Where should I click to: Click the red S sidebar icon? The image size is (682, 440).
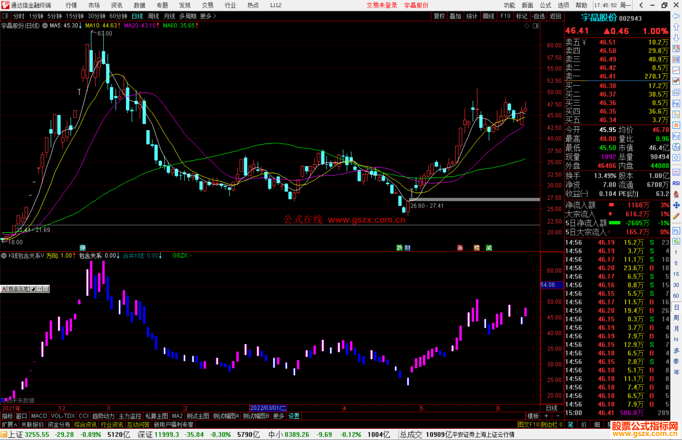(x=676, y=194)
